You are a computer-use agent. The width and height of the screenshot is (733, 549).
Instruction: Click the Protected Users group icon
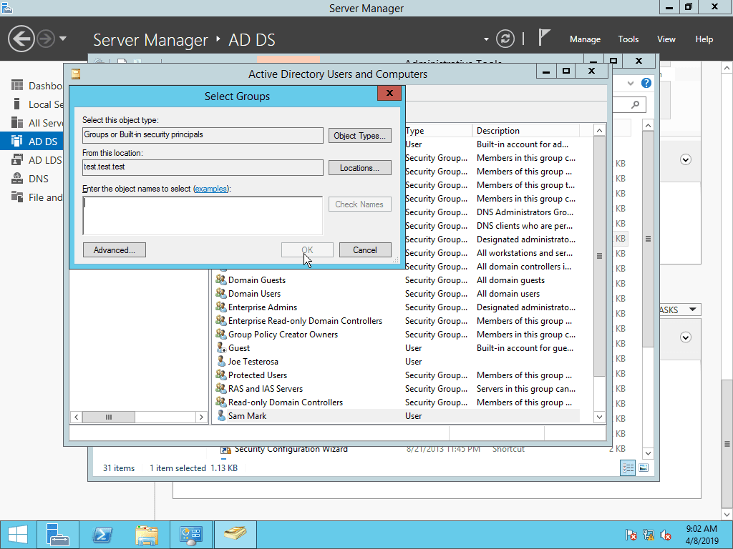click(221, 375)
